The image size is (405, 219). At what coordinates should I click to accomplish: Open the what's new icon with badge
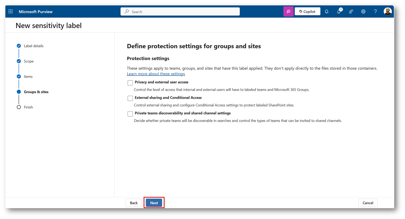339,11
